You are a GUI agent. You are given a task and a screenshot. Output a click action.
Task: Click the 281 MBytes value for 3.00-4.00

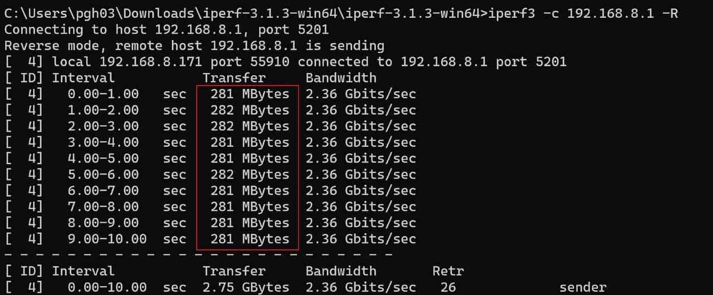tap(250, 142)
